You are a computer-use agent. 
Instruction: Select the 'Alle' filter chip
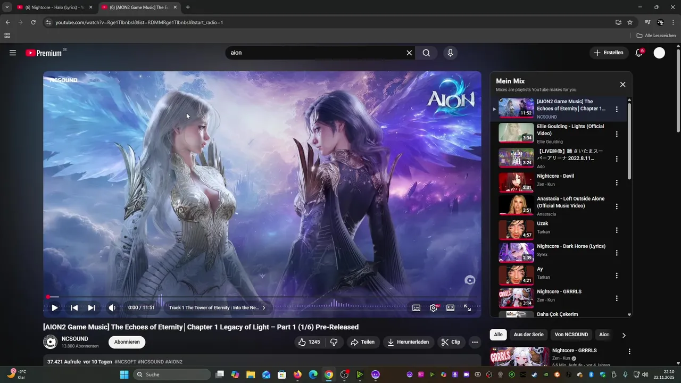point(498,335)
